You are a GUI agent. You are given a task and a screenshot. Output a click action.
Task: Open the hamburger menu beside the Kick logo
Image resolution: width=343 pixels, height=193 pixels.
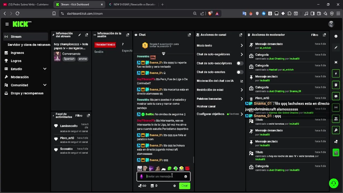[x=7, y=24]
